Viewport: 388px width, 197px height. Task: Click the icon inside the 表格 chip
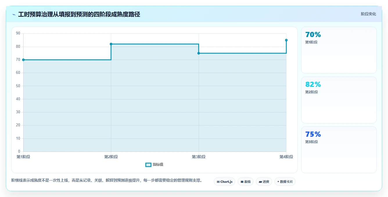242,182
